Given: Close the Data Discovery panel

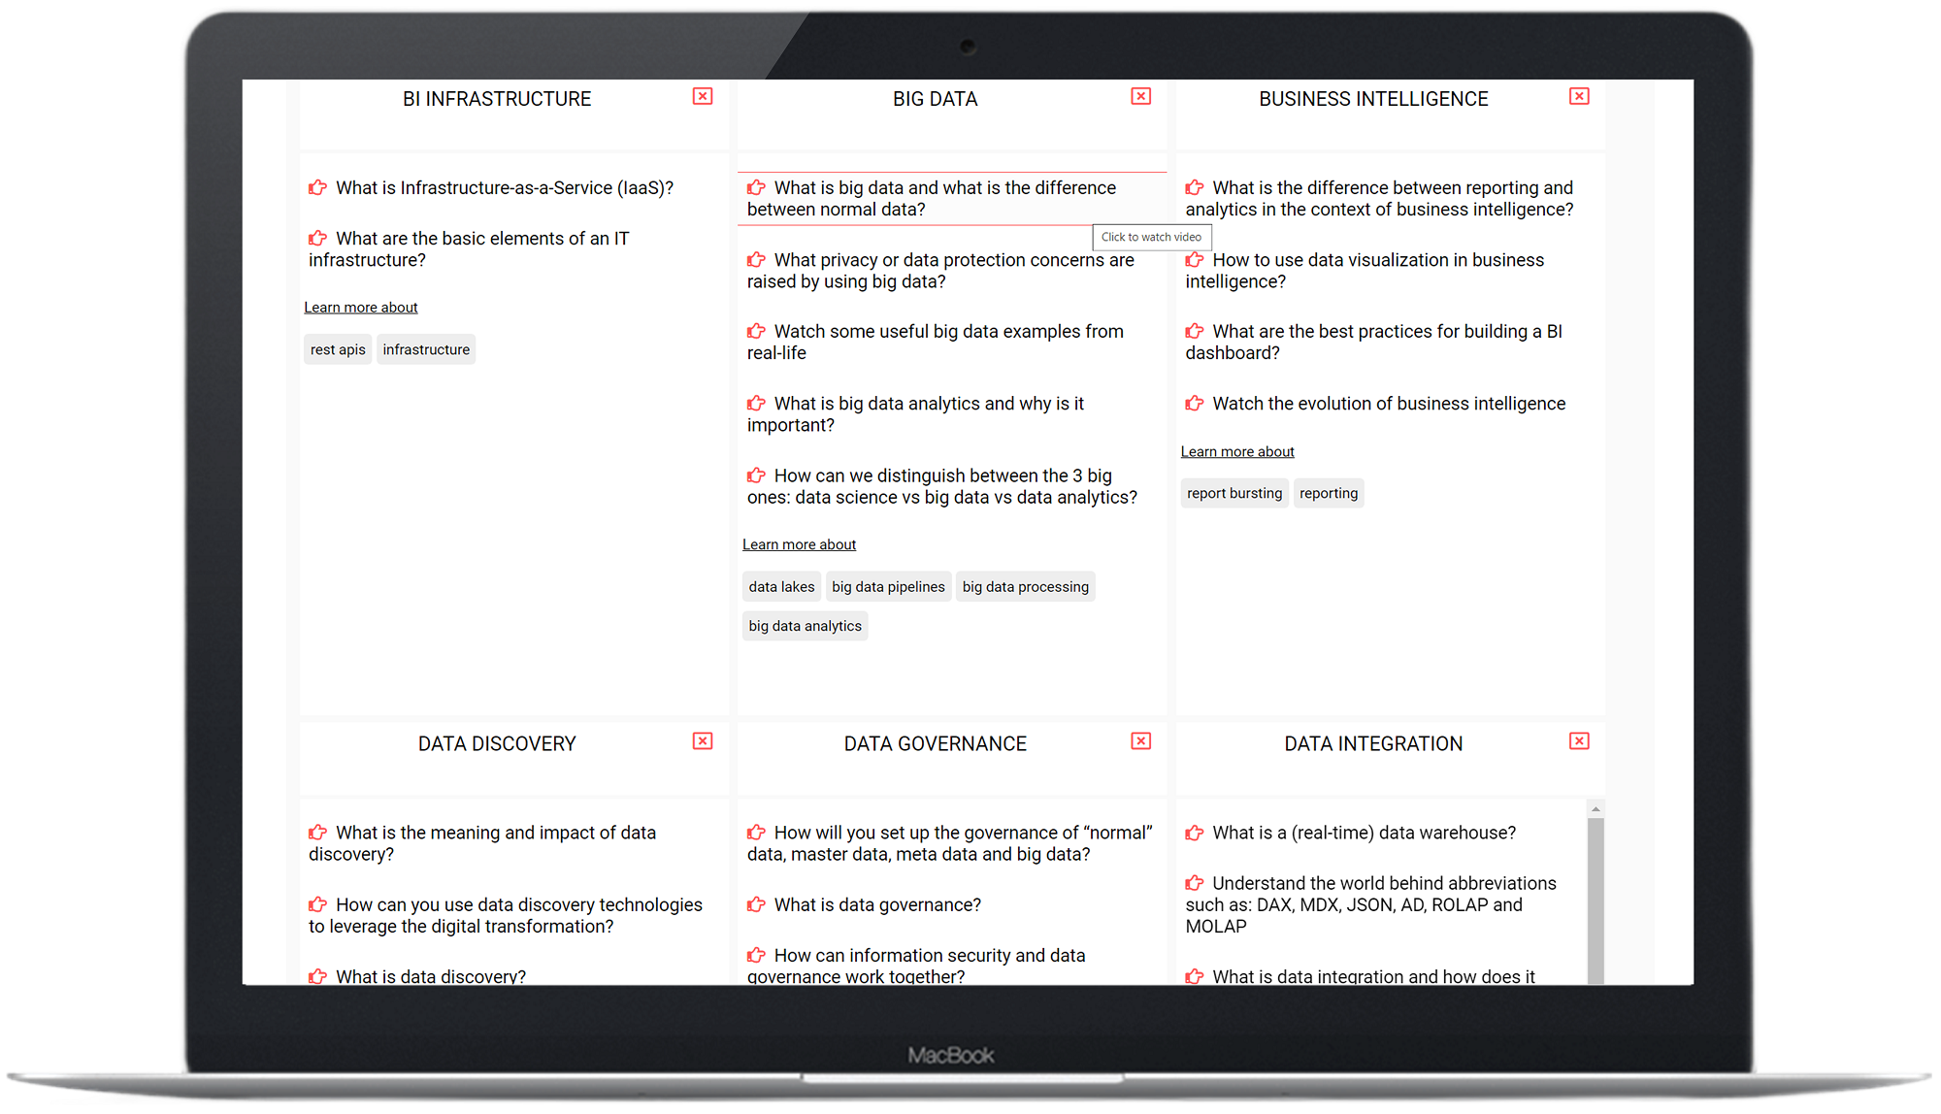Looking at the screenshot, I should (x=703, y=741).
